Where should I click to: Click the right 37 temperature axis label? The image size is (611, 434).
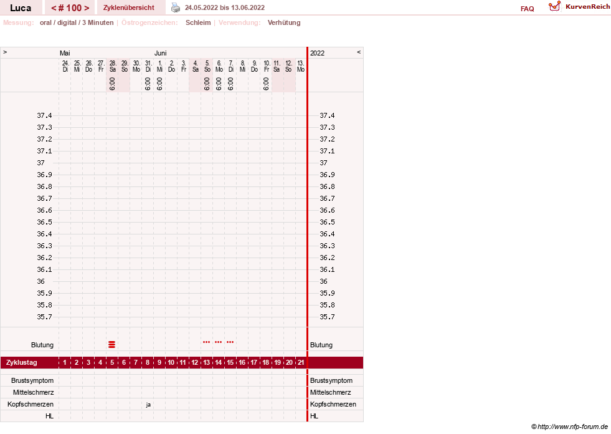(323, 163)
